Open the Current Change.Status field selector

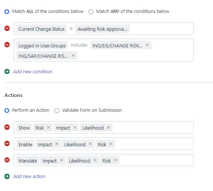[41, 29]
